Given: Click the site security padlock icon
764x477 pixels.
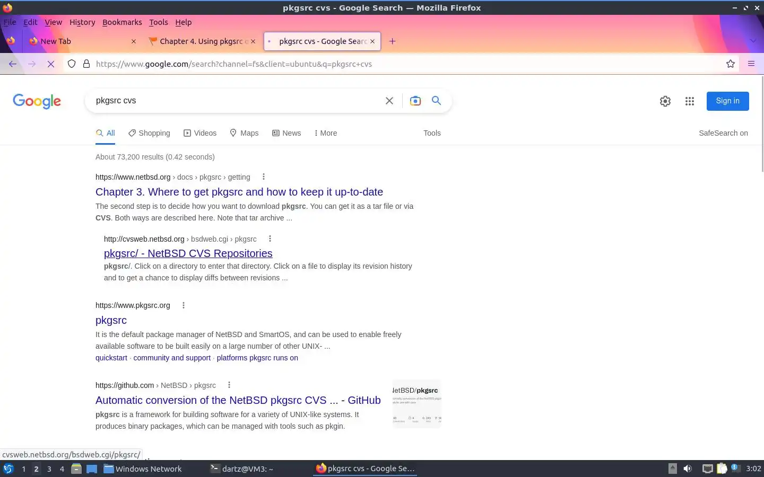Looking at the screenshot, I should coord(86,64).
